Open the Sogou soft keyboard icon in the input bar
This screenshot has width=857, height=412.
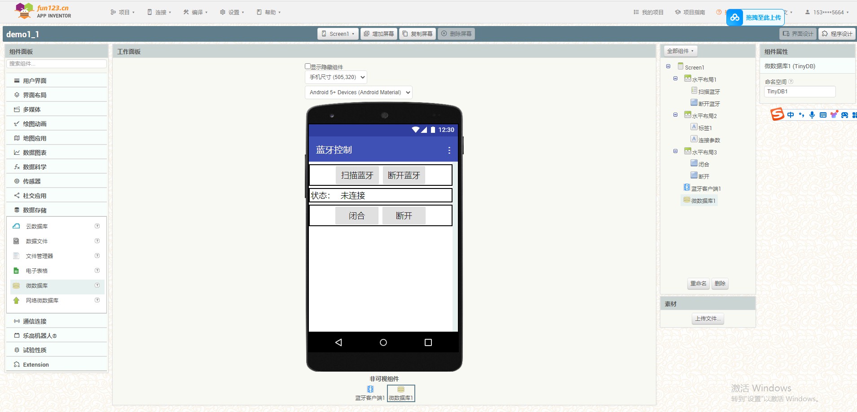[x=823, y=114]
